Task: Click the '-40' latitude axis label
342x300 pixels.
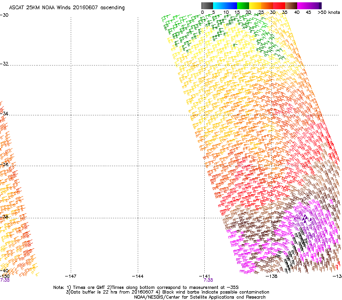Action: click(4, 270)
